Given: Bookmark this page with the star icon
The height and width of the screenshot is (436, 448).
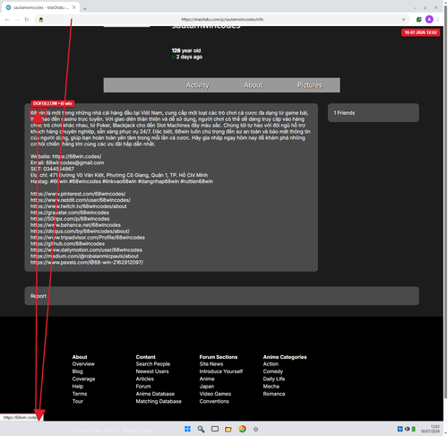Looking at the screenshot, I should (403, 20).
